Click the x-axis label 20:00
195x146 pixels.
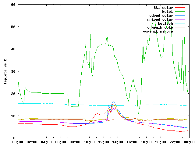pos(161,142)
